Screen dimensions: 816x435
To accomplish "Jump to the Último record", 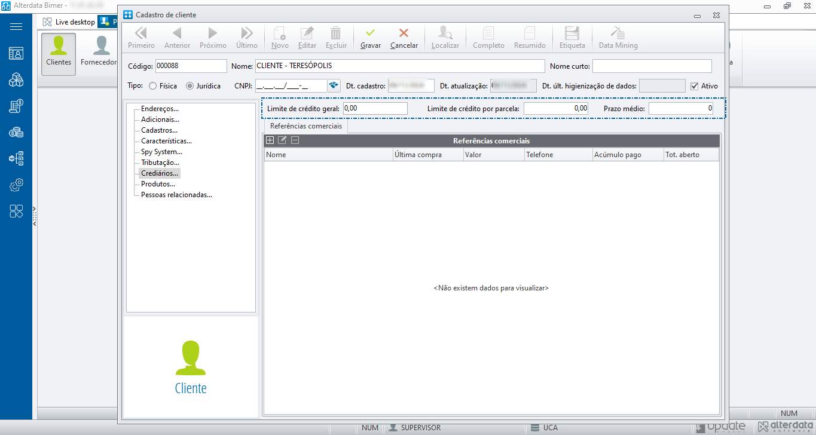I will click(x=247, y=38).
